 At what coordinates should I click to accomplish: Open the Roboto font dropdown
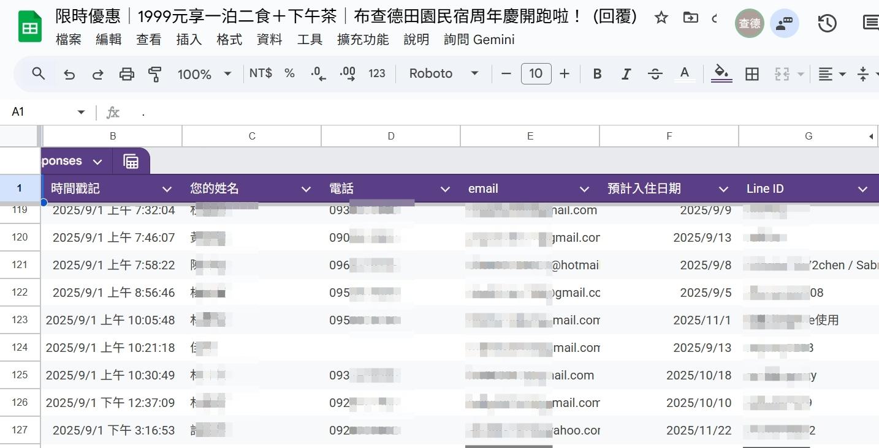tap(444, 73)
